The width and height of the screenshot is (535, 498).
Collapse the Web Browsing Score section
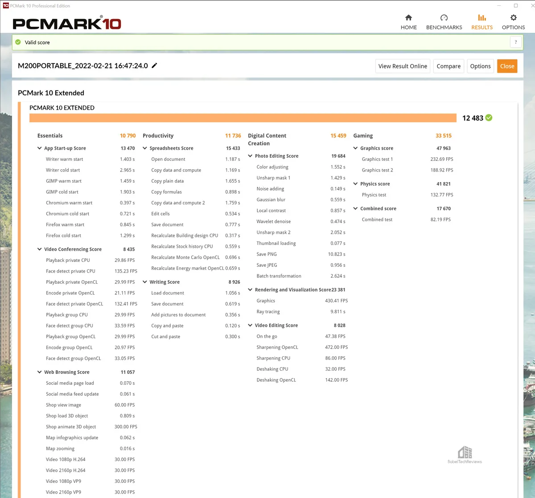click(x=39, y=372)
